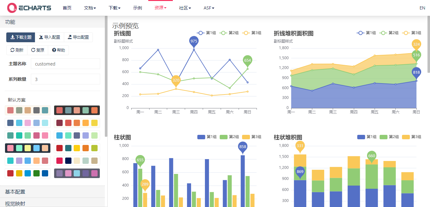This screenshot has width=430, height=207.
Task: Click the yellow 320 marker pin
Action: click(176, 80)
